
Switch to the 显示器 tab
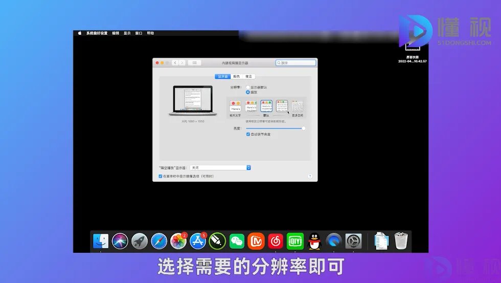coord(223,76)
